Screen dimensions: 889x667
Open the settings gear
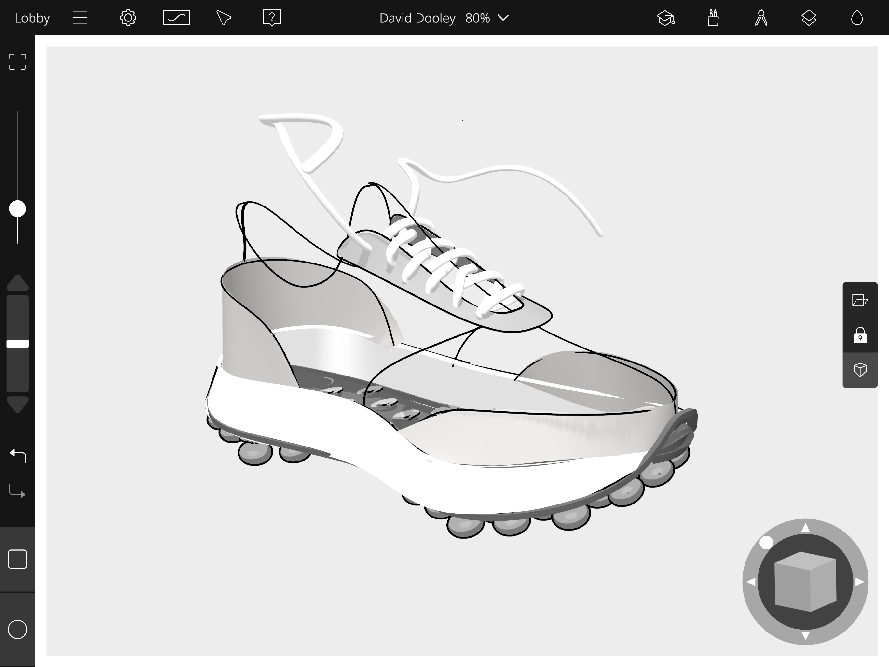[x=128, y=18]
